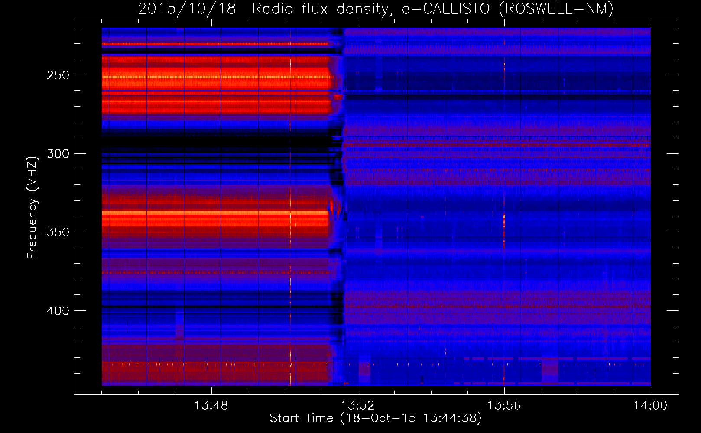701x433 pixels.
Task: Click the 13:56 time tick label
Action: coord(504,406)
